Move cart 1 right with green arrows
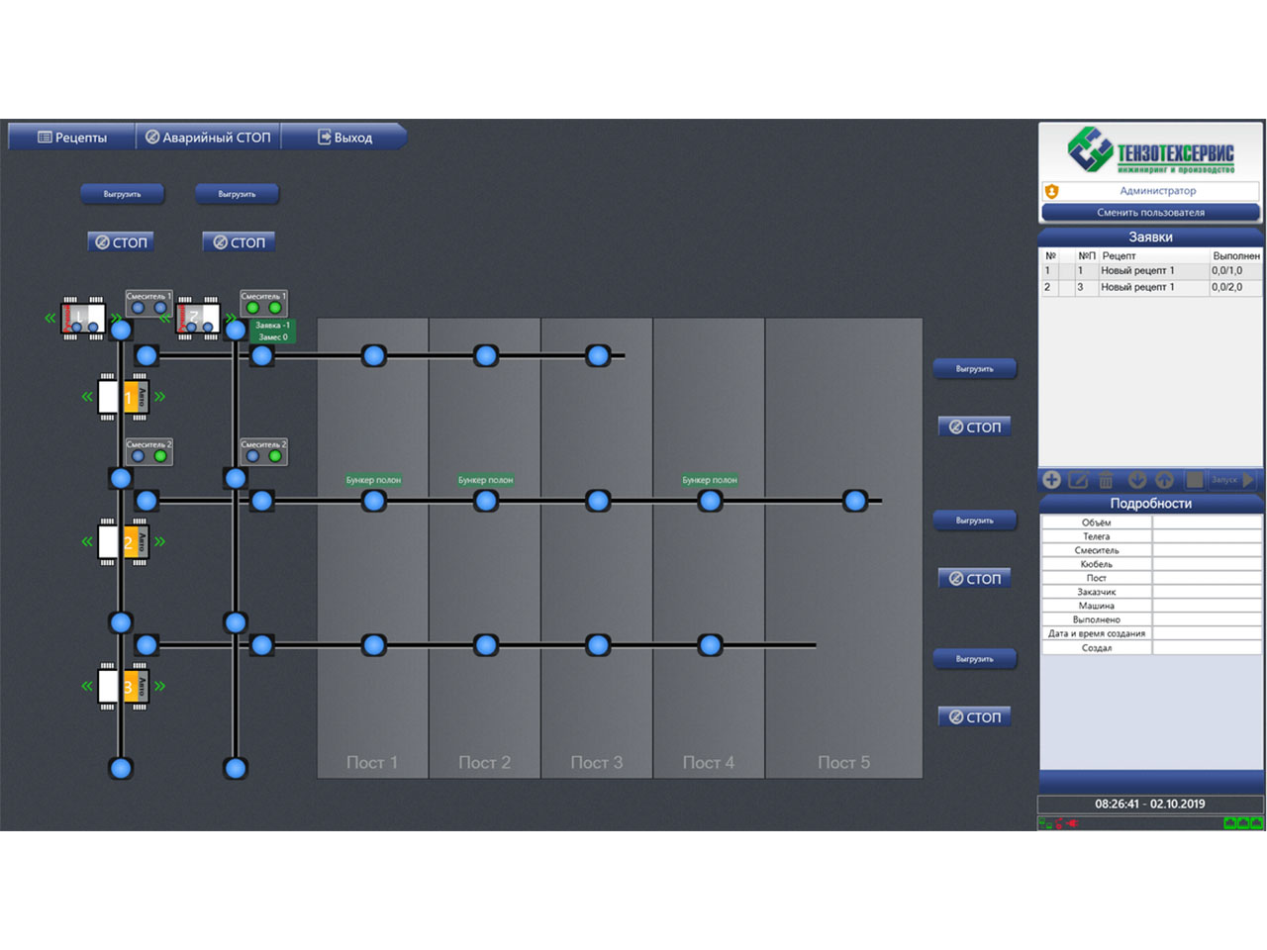The image size is (1267, 950). [159, 397]
